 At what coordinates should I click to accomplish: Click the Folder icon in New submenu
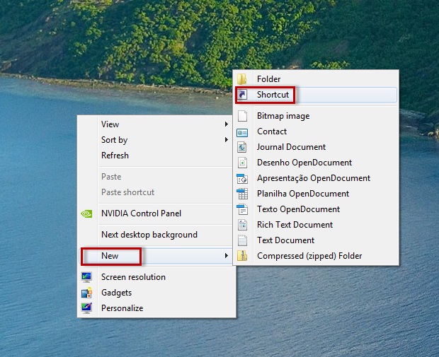242,79
